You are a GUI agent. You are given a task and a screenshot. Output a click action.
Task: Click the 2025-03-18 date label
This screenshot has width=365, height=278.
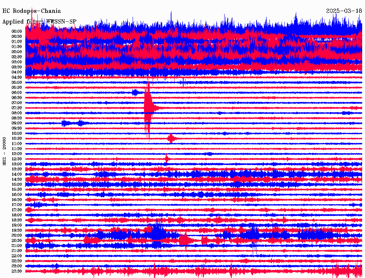pos(344,11)
